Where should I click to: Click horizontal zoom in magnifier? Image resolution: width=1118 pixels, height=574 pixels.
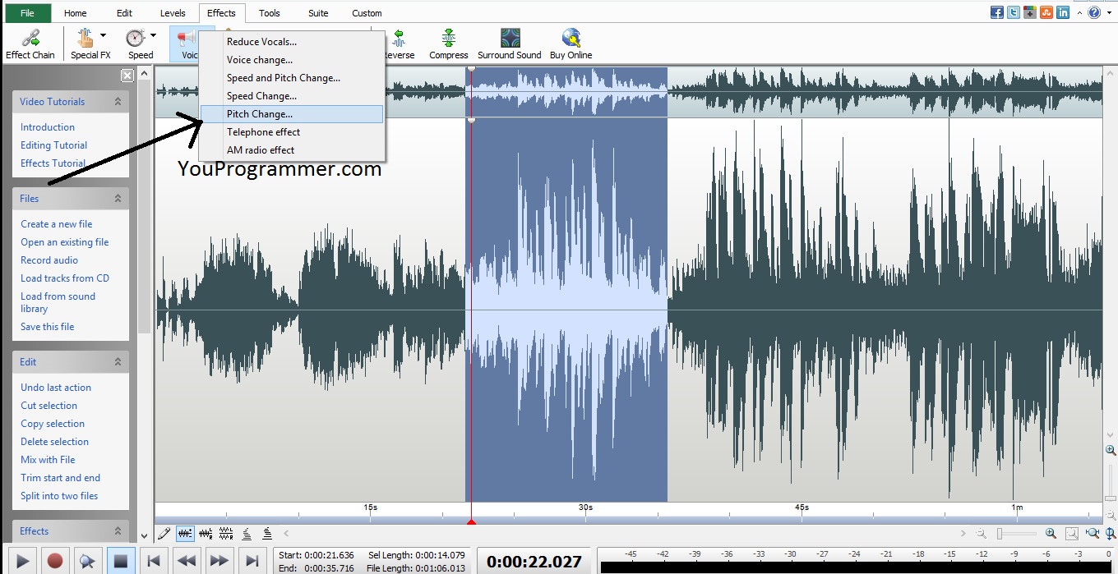(1051, 533)
